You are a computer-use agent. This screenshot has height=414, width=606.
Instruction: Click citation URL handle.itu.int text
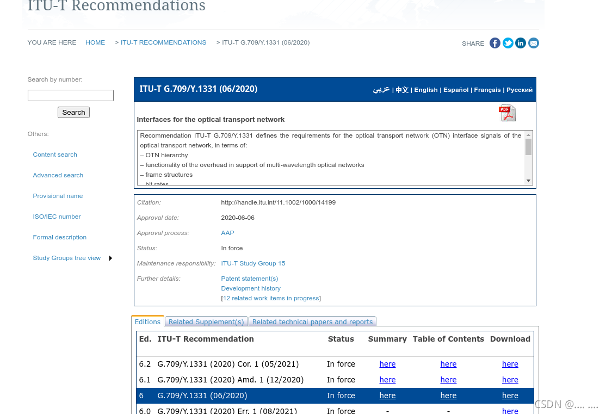(x=279, y=202)
